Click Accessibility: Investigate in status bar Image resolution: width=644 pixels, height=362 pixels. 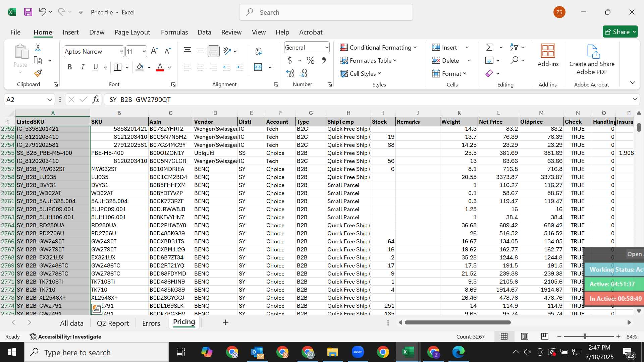pos(65,337)
